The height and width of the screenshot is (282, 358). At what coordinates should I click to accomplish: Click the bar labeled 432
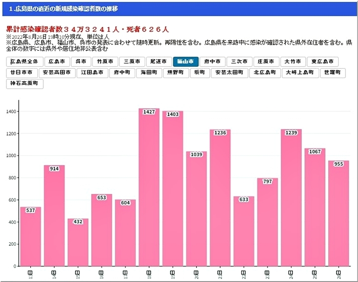(78, 243)
